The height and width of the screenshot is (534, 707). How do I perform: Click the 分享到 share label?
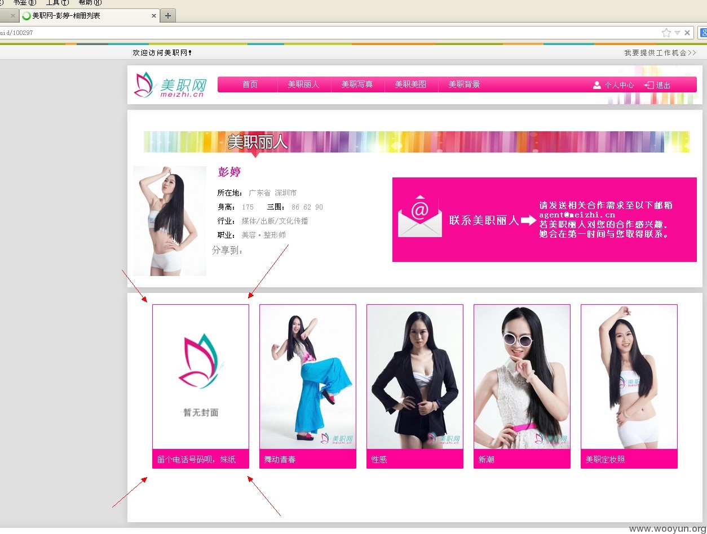[x=227, y=250]
